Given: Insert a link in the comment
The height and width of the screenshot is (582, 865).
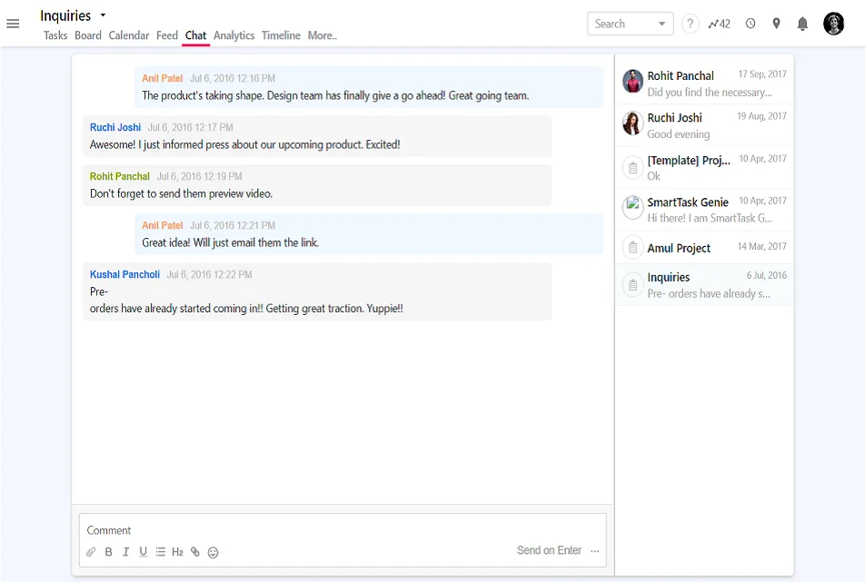Looking at the screenshot, I should [194, 552].
